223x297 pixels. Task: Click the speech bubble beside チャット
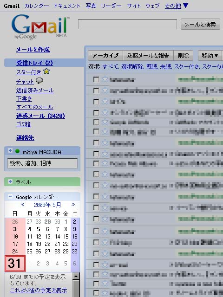(x=39, y=81)
